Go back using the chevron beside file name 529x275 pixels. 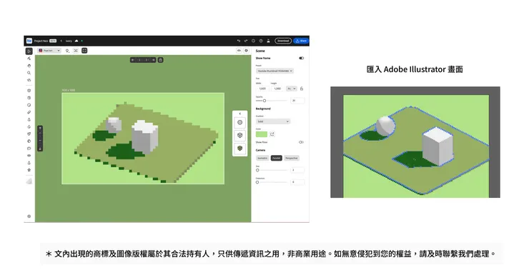click(x=61, y=41)
